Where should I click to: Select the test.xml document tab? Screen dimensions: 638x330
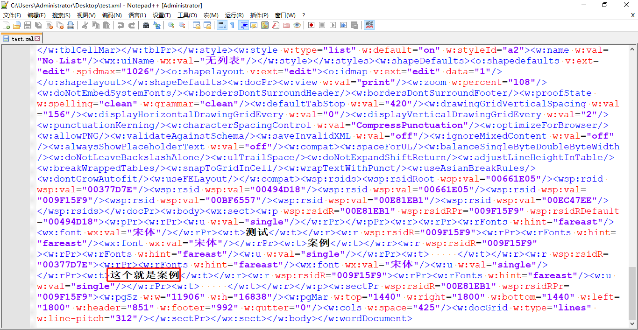[22, 39]
